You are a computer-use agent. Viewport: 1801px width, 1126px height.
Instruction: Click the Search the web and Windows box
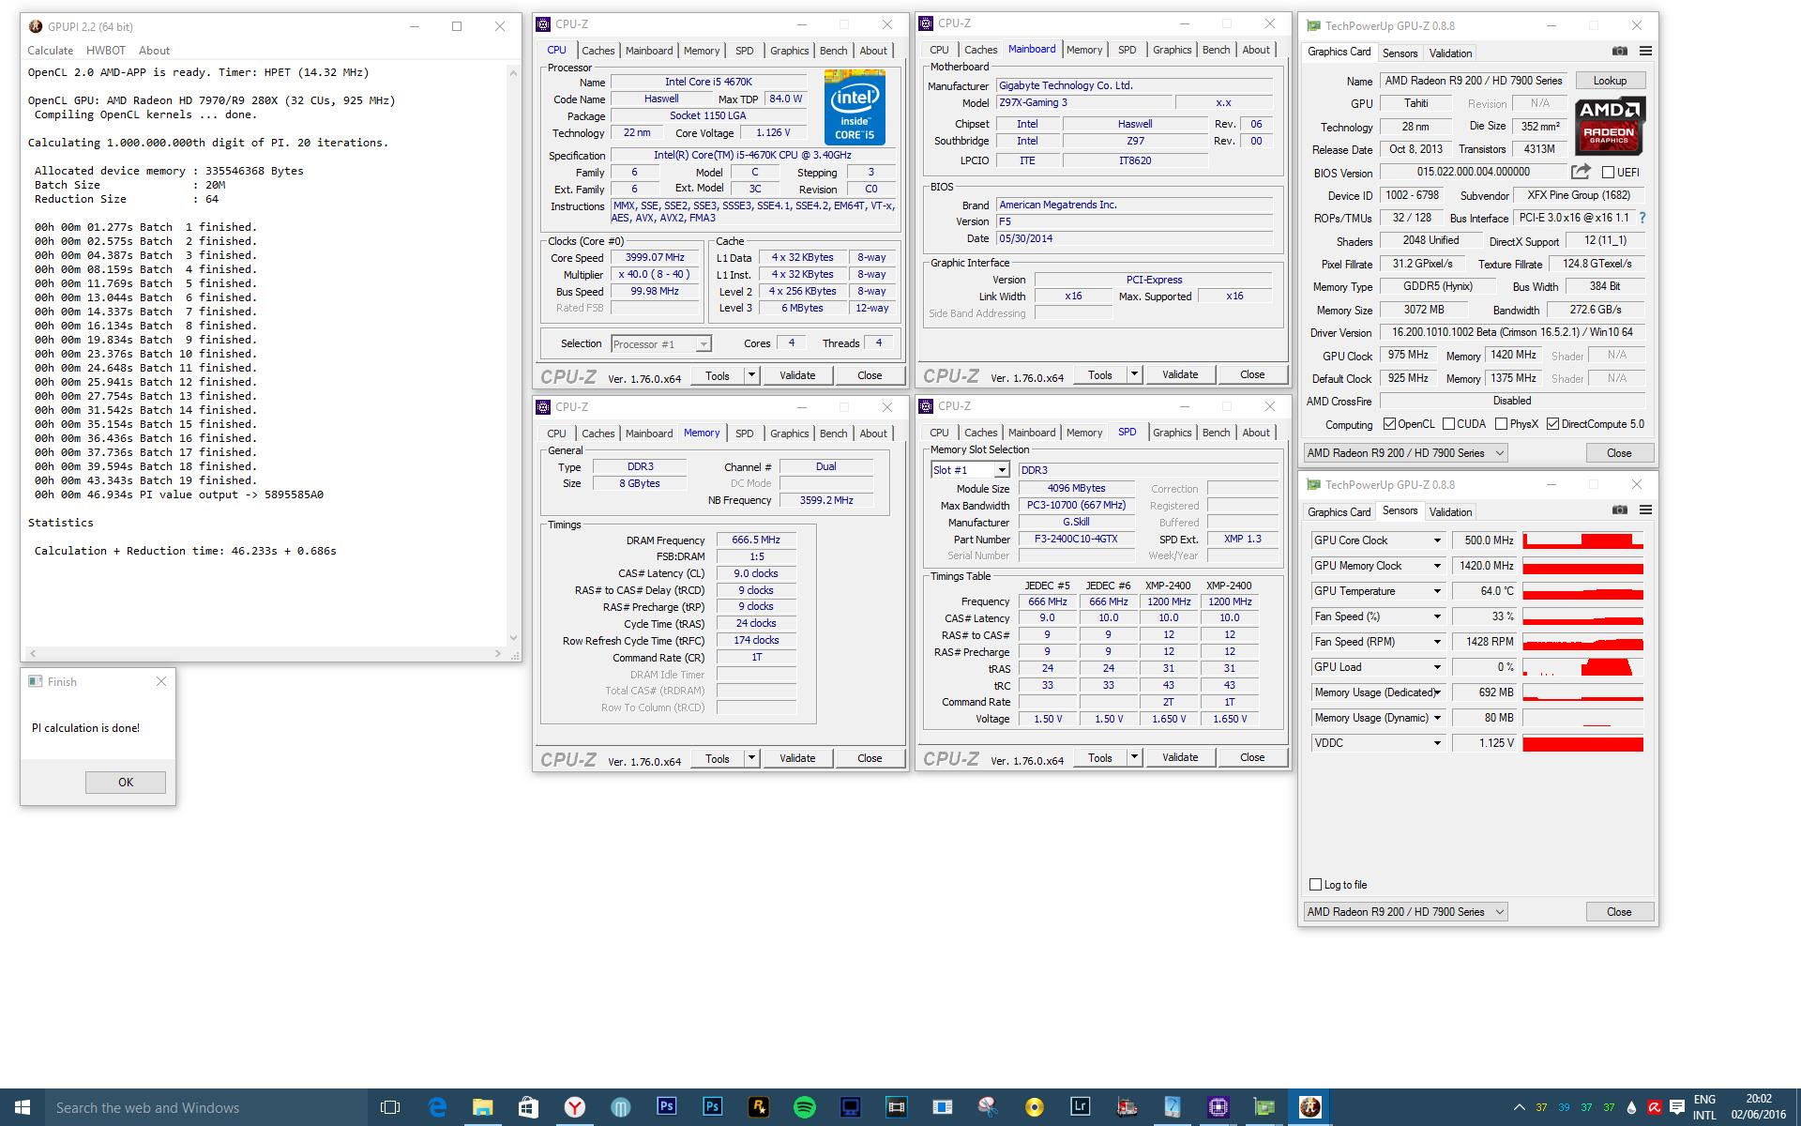click(206, 1107)
